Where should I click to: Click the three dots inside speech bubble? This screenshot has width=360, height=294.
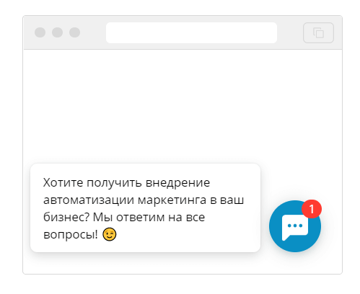pyautogui.click(x=295, y=226)
